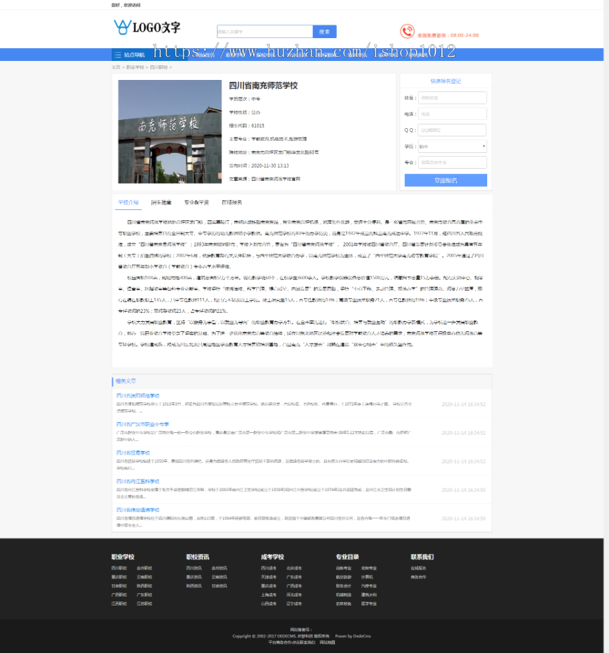The image size is (609, 653).
Task: Click 财务会计 in the footer
Action: click(344, 586)
